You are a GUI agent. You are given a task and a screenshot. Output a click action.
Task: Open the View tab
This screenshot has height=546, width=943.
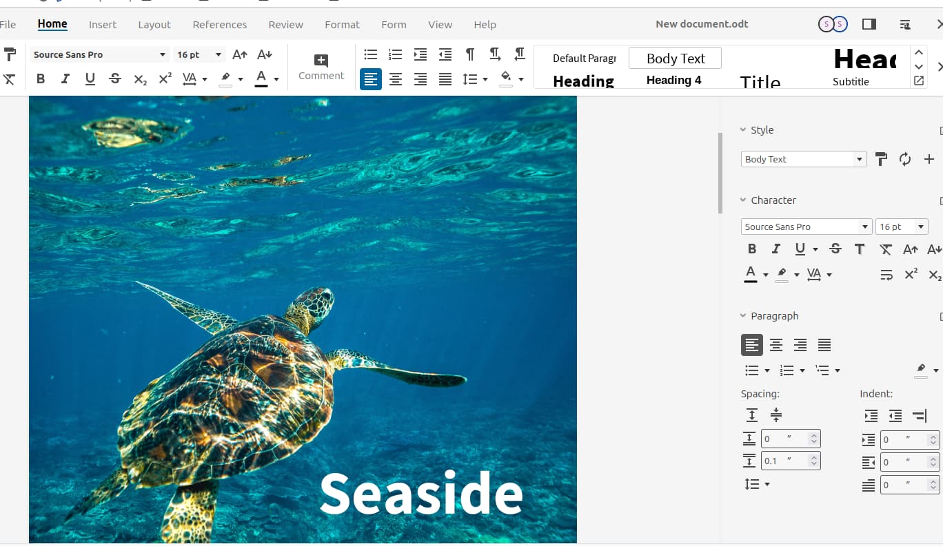(x=440, y=24)
